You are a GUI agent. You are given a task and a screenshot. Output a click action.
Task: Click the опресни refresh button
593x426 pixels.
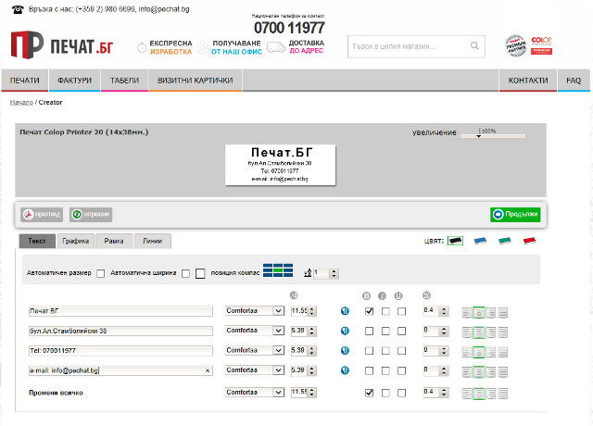click(x=91, y=214)
